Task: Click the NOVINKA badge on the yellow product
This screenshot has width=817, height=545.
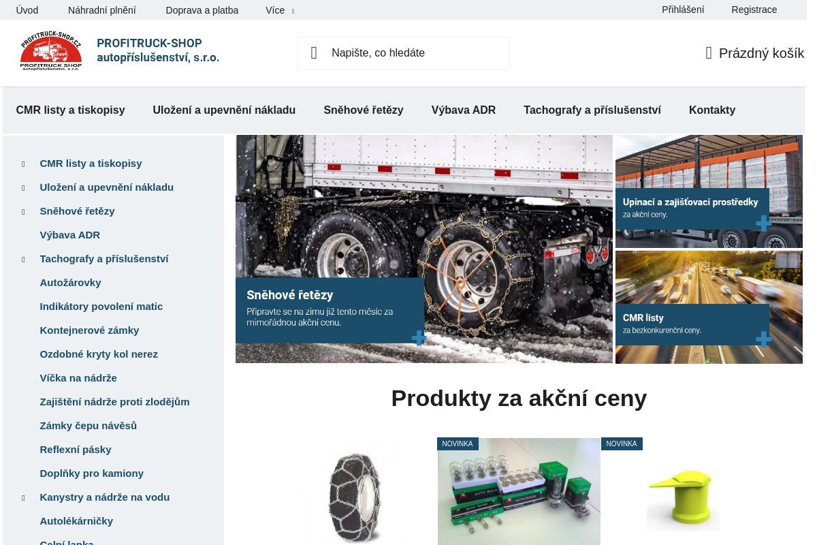Action: (x=621, y=443)
